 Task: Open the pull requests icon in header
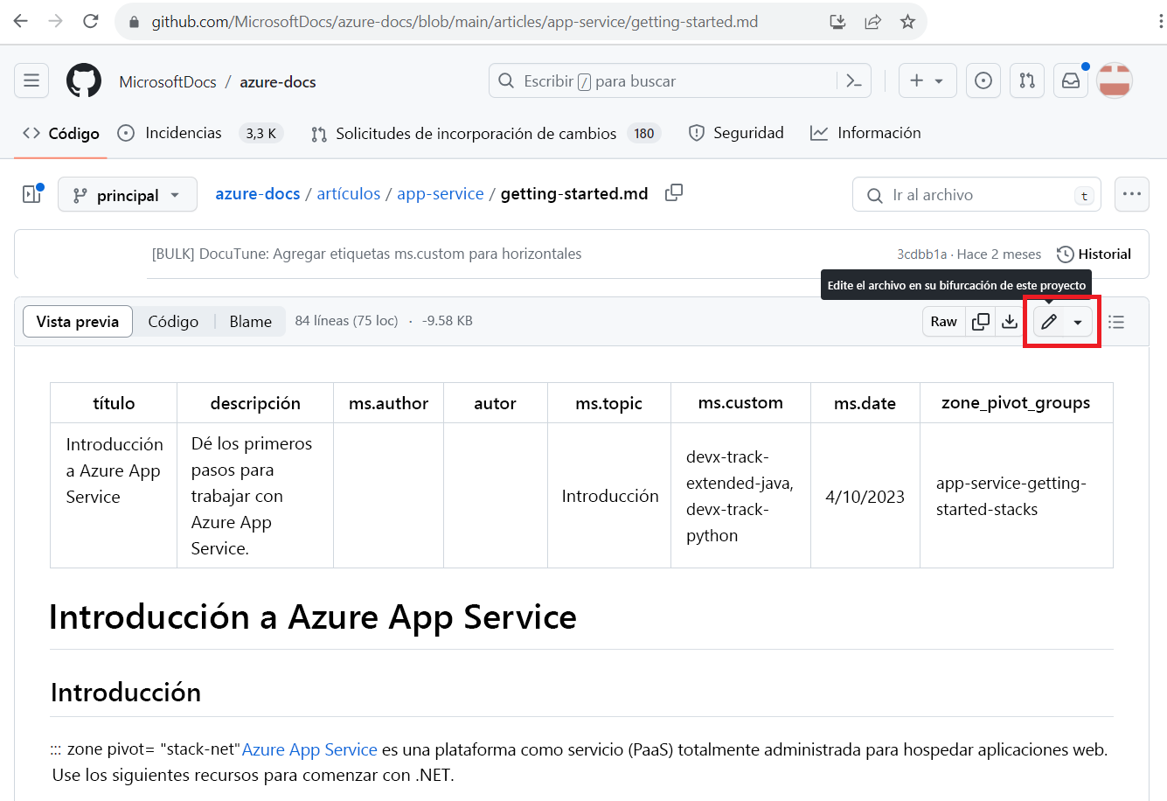click(x=1027, y=81)
